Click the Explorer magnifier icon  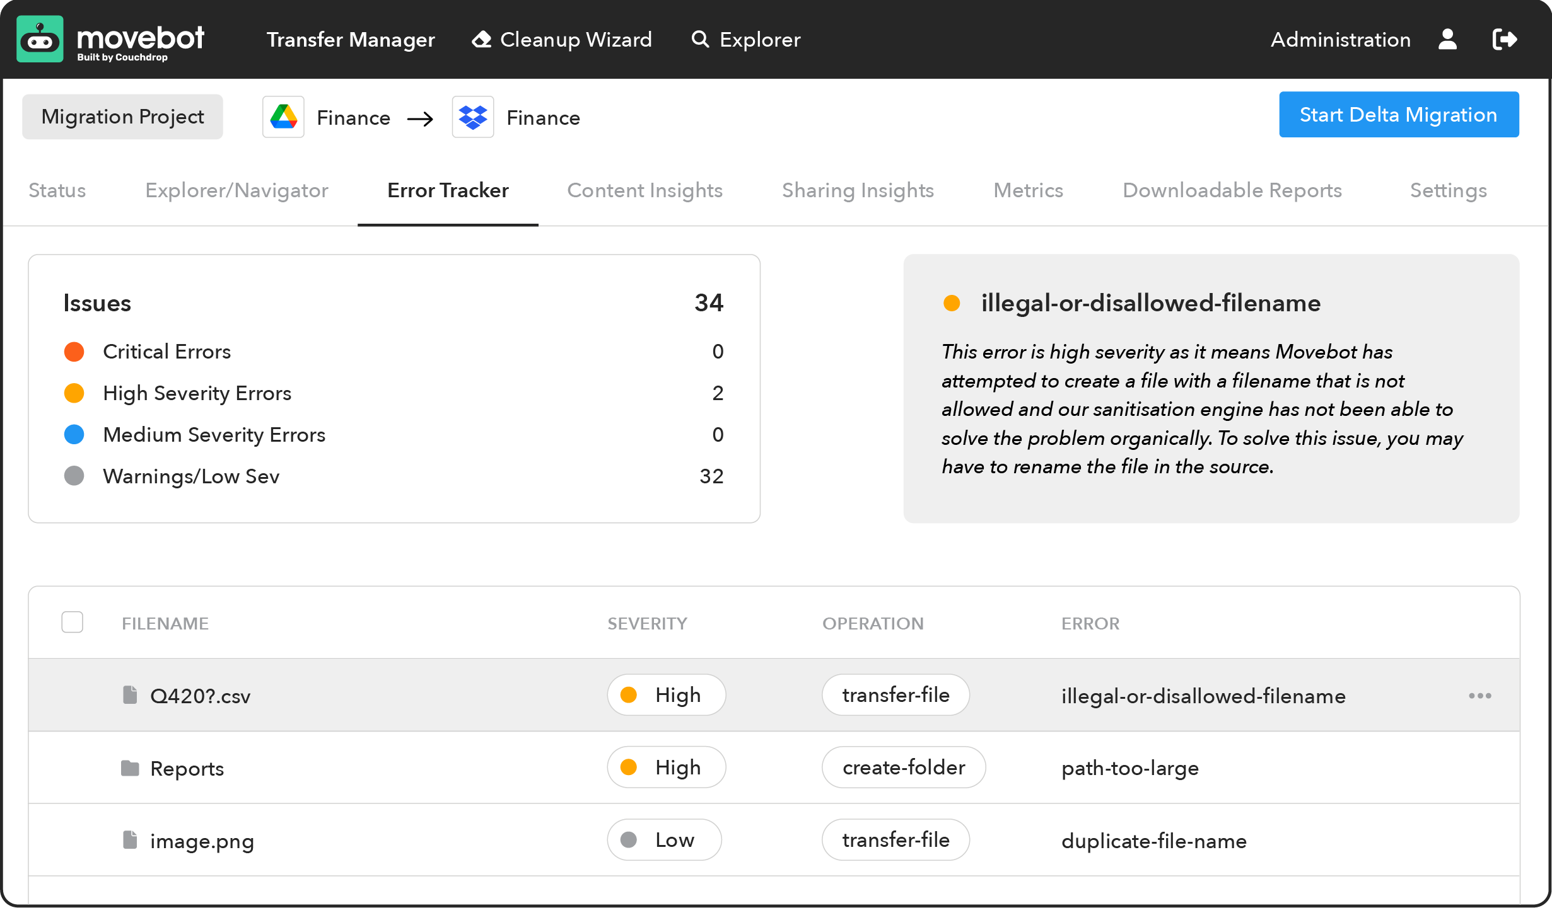click(700, 40)
